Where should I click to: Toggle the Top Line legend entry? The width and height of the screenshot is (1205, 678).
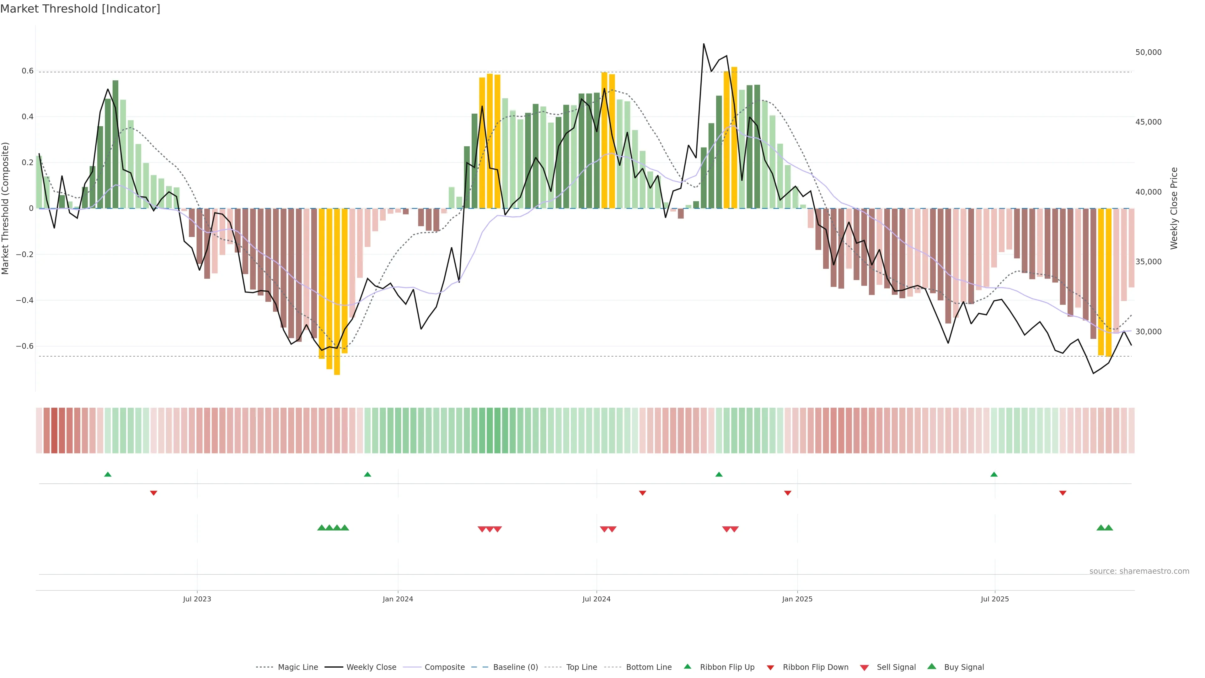[581, 667]
